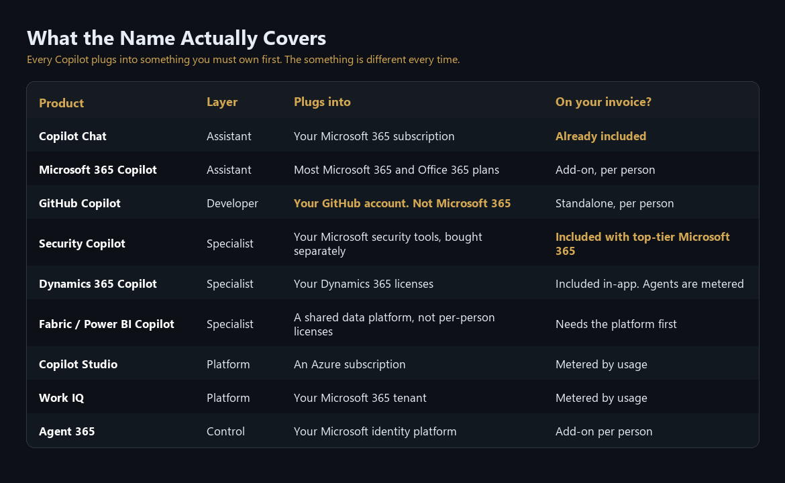Click the 'Standalone, per person' cell
Screen dimensions: 785x483
pyautogui.click(x=615, y=203)
